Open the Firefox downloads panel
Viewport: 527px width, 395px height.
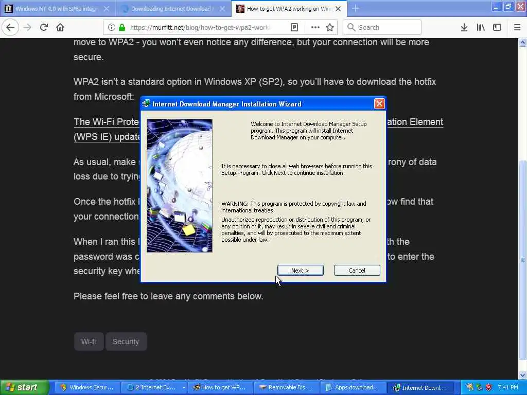(x=464, y=28)
